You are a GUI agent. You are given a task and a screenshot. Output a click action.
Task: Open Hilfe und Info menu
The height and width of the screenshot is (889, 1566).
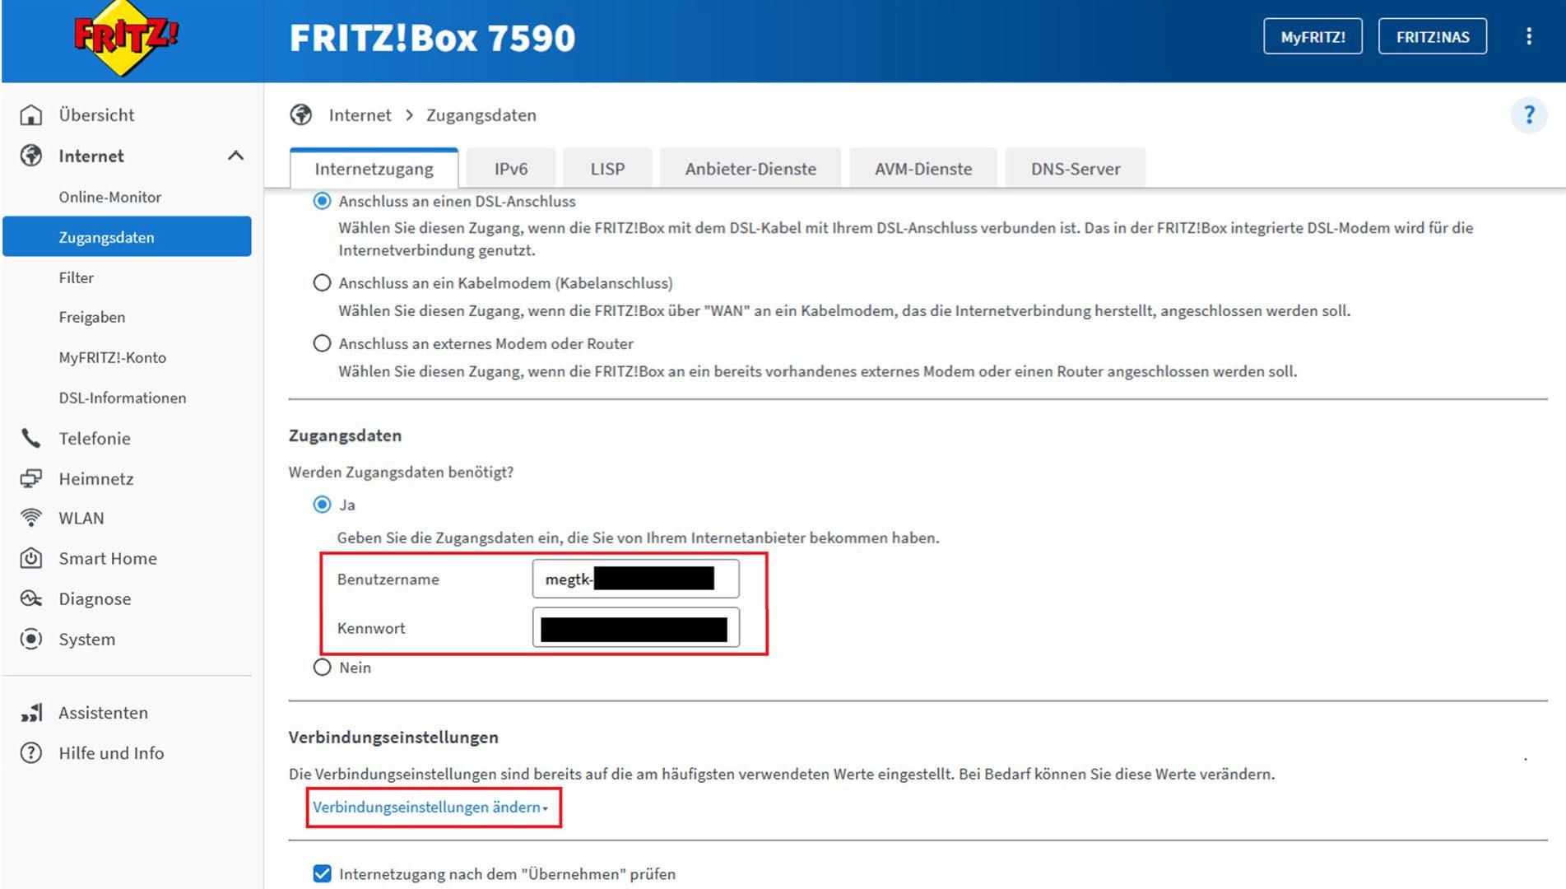click(111, 753)
